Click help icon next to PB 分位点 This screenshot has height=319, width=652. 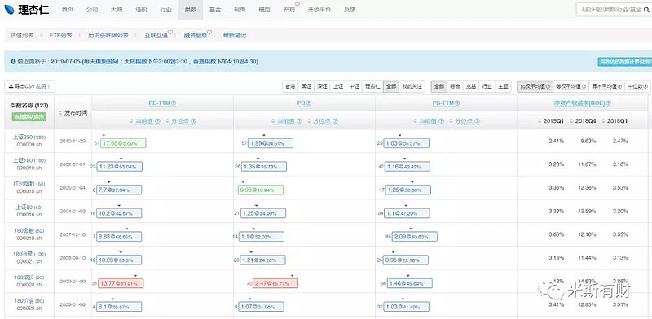point(335,121)
